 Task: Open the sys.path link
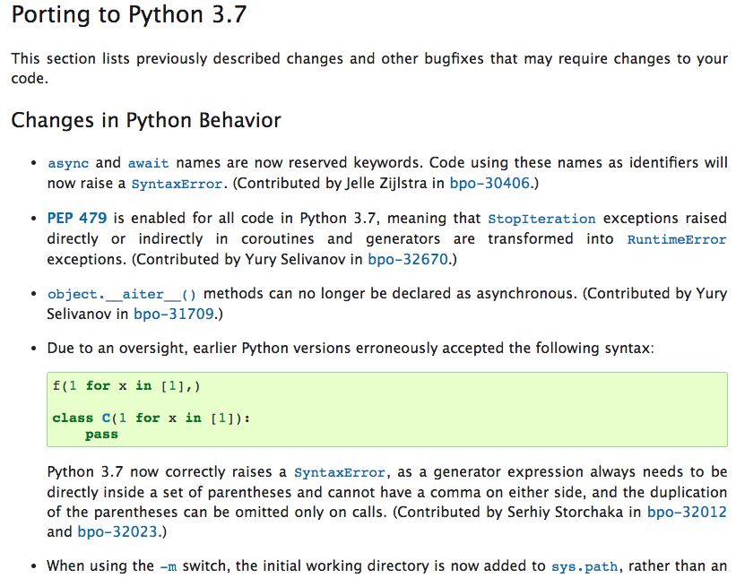(583, 566)
